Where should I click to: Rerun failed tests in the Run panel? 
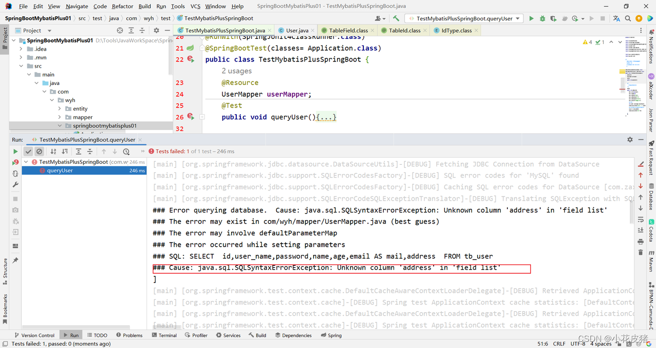15,162
